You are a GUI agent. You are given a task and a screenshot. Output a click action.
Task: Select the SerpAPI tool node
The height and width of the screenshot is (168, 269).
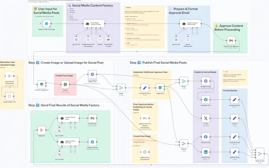100,40
